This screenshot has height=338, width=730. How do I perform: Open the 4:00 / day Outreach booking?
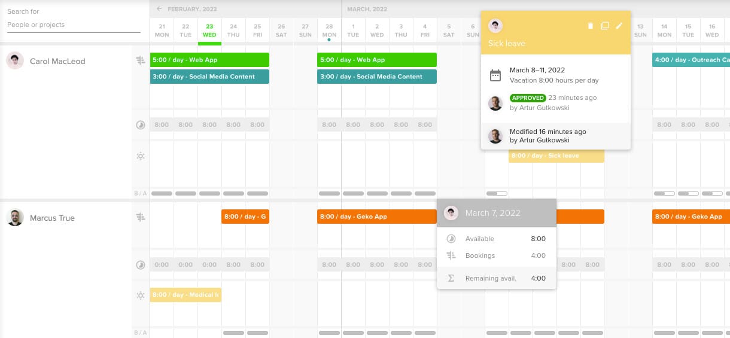click(691, 60)
